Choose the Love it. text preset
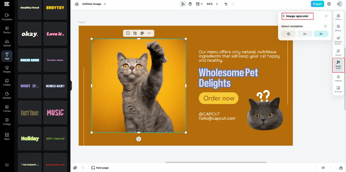Image resolution: width=346 pixels, height=172 pixels. [x=55, y=34]
